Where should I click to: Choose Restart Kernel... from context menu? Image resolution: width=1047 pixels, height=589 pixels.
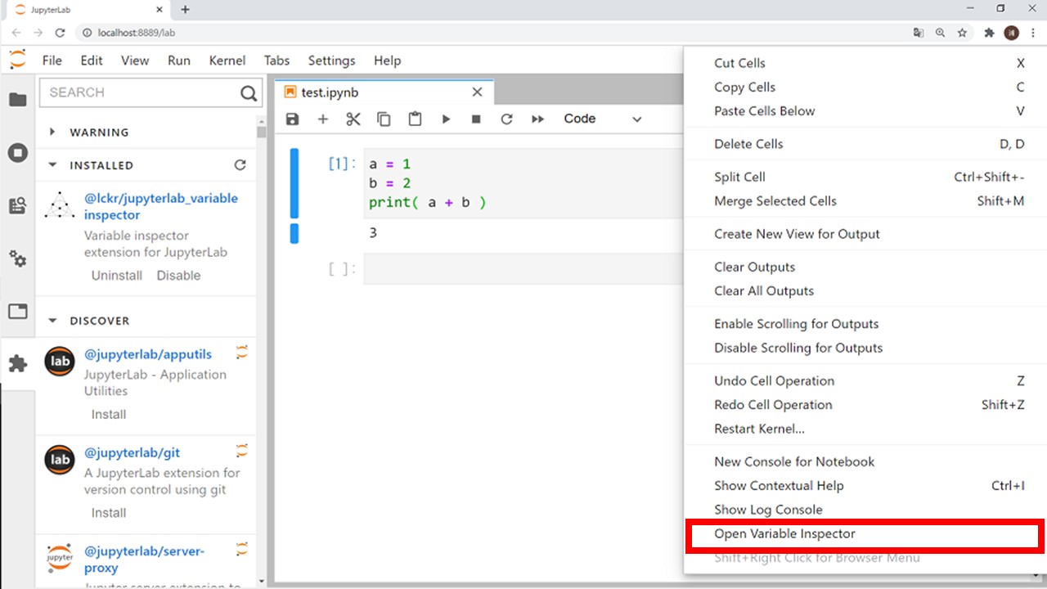[x=865, y=429]
